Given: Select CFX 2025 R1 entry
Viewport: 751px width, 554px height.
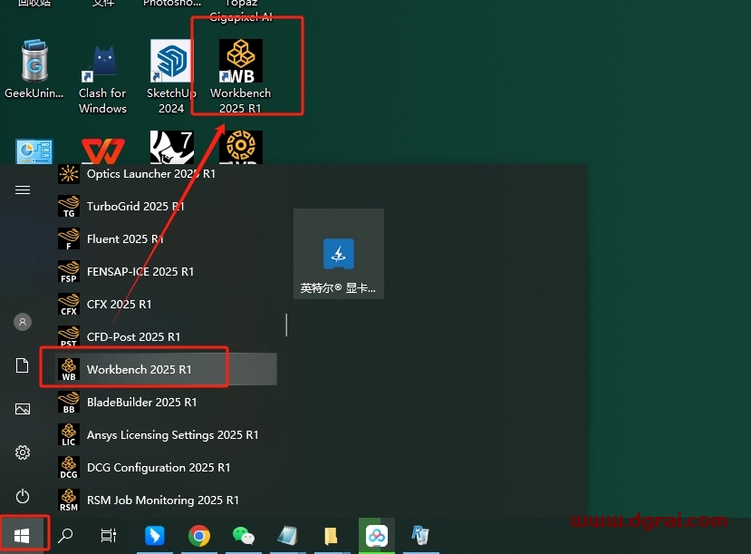Looking at the screenshot, I should tap(167, 304).
